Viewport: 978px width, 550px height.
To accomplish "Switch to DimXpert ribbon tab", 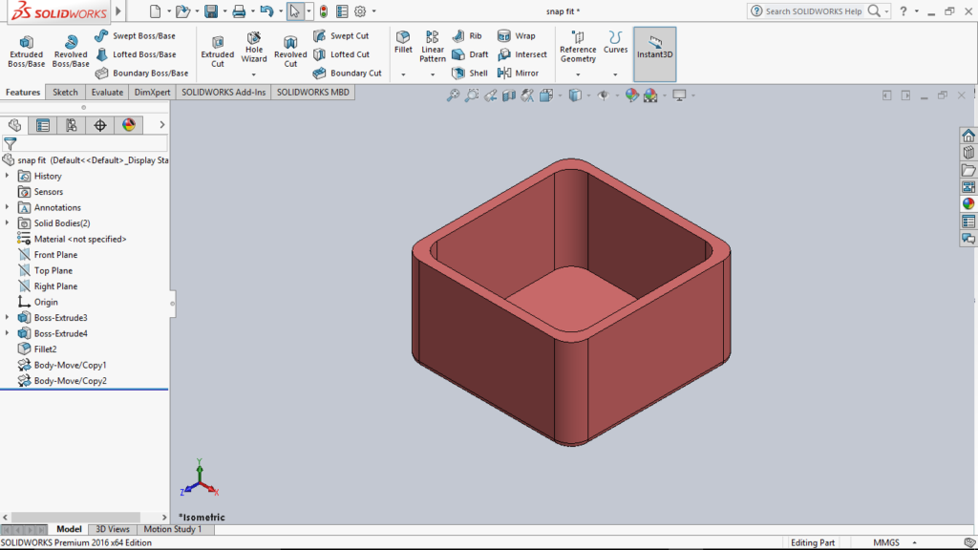I will [152, 93].
